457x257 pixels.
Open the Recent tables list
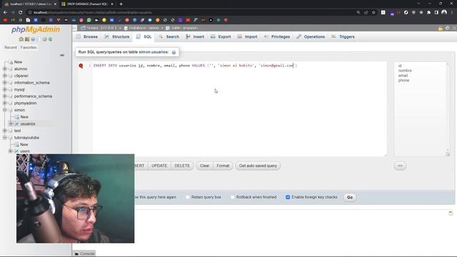[11, 48]
